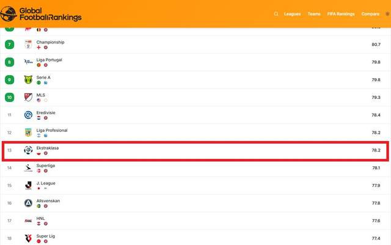Screen dimensions: 391x245
Task: Click the Denmark flag under Superliga
Action: 38,171
